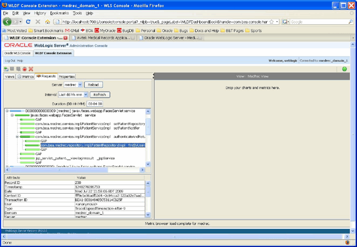Collapse the javax.faces.webapp.FacesServlet service child node
The image size is (357, 247).
12,115
